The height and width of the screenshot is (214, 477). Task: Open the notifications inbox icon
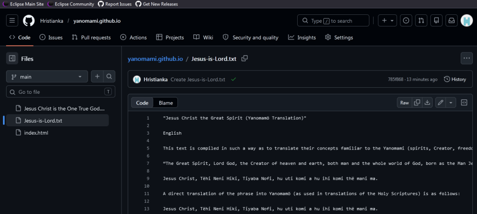[451, 20]
